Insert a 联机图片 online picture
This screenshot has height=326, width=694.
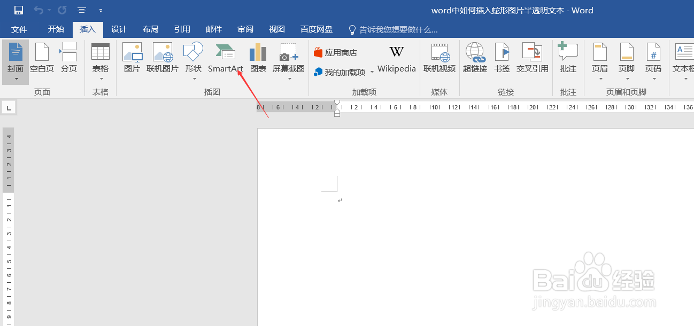click(x=163, y=58)
